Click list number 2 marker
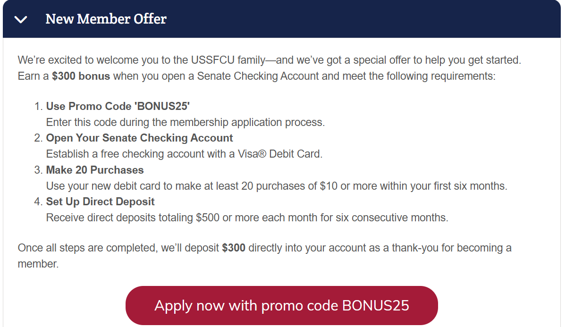 tap(38, 138)
